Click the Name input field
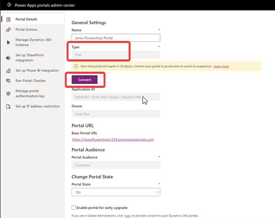The height and width of the screenshot is (218, 275). point(116,38)
